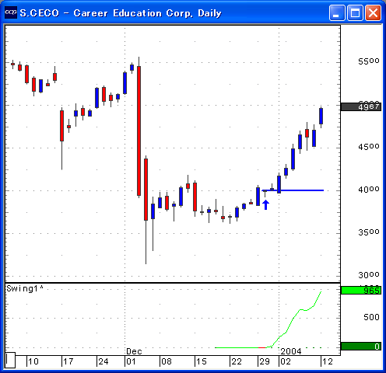Image resolution: width=386 pixels, height=373 pixels.
Task: Select the blue horizontal line at 4000
Action: click(x=293, y=190)
